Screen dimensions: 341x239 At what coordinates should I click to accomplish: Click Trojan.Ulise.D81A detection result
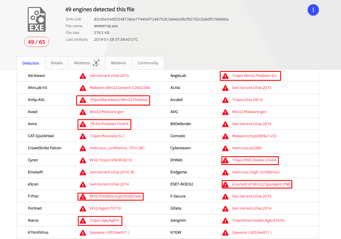pos(247,100)
